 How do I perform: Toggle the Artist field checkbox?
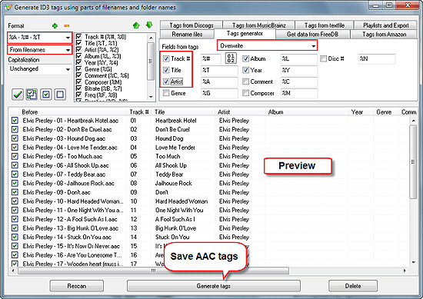tap(166, 81)
